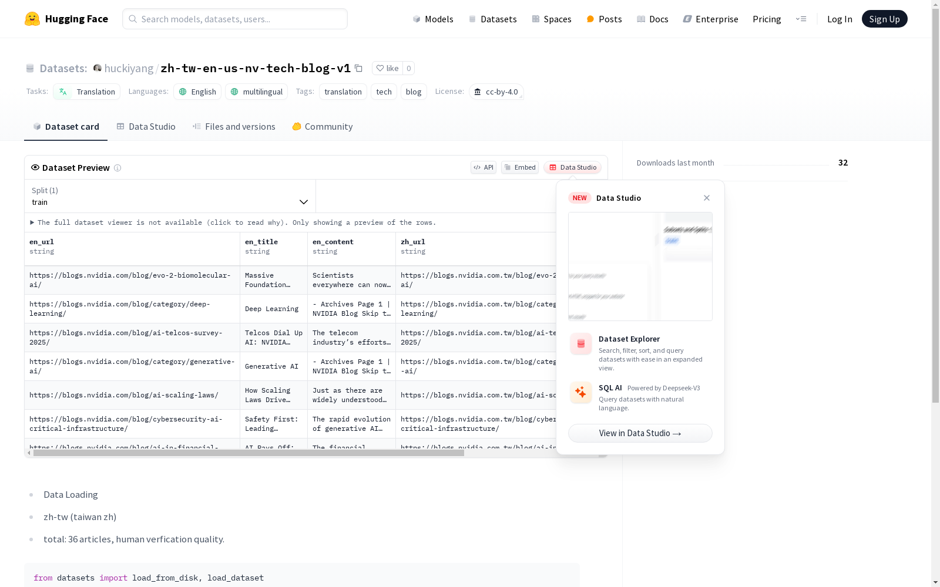The height and width of the screenshot is (587, 940).
Task: Switch to Files and versions tab
Action: [234, 127]
